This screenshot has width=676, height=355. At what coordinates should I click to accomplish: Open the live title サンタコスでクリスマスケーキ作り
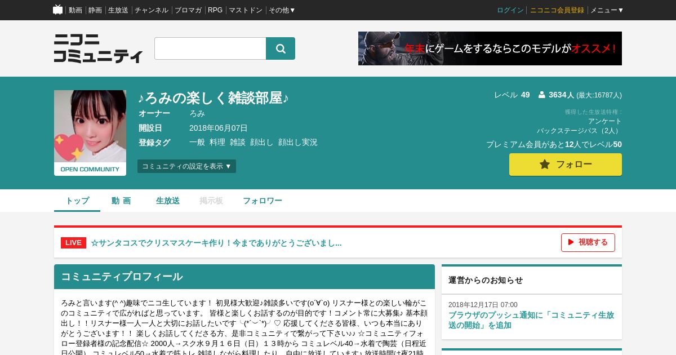(x=216, y=243)
